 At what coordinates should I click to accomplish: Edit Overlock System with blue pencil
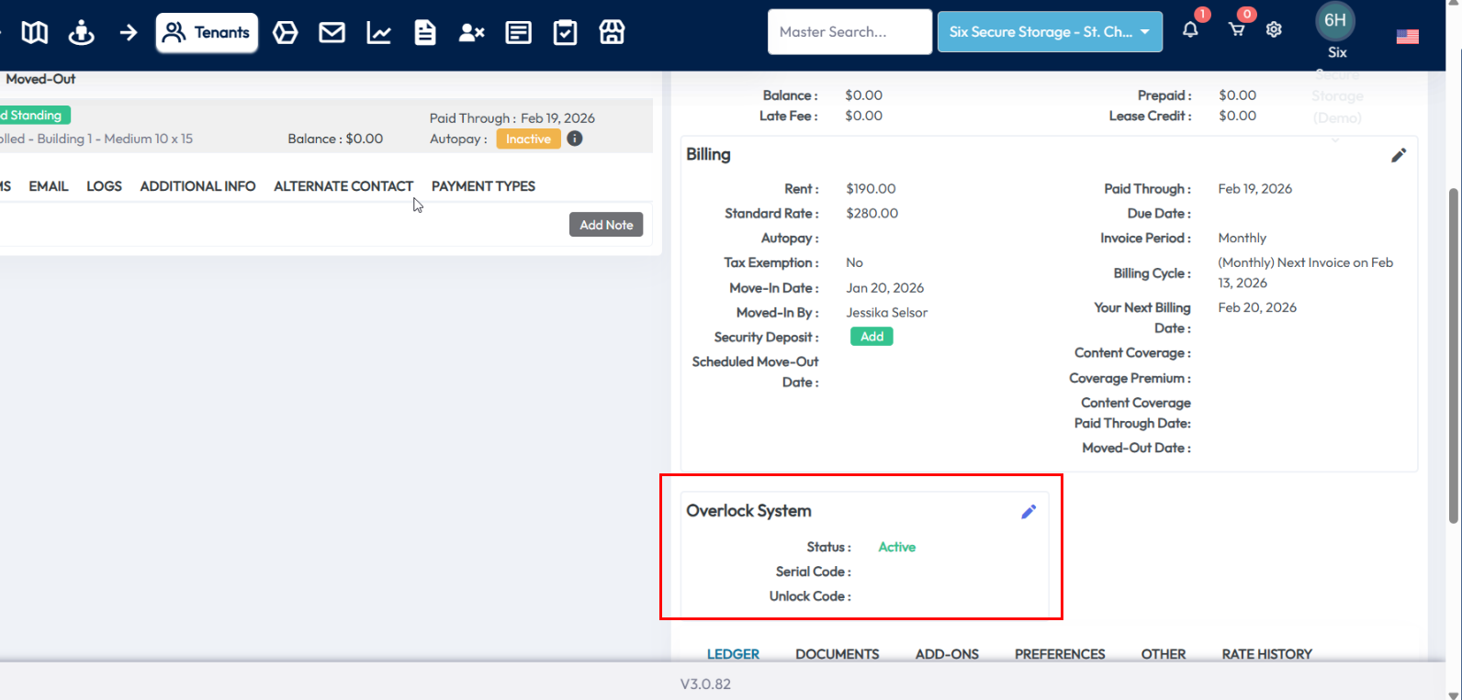coord(1029,512)
